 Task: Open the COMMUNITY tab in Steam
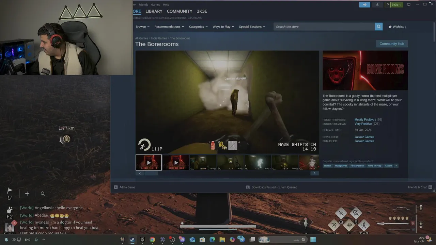click(x=180, y=11)
